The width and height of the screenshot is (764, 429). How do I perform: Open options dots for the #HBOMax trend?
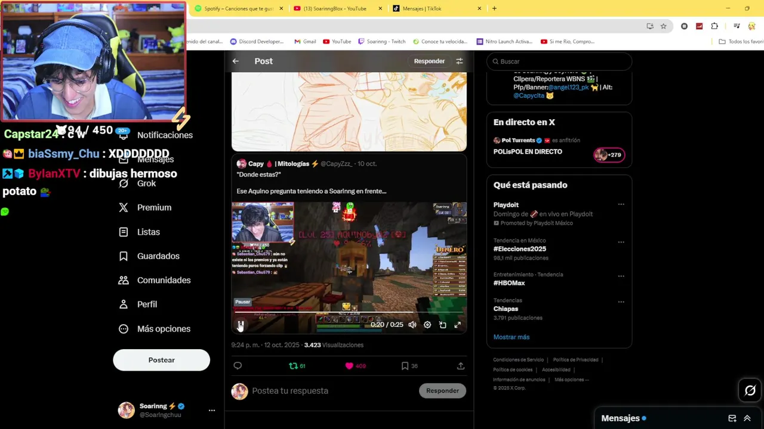coord(621,276)
